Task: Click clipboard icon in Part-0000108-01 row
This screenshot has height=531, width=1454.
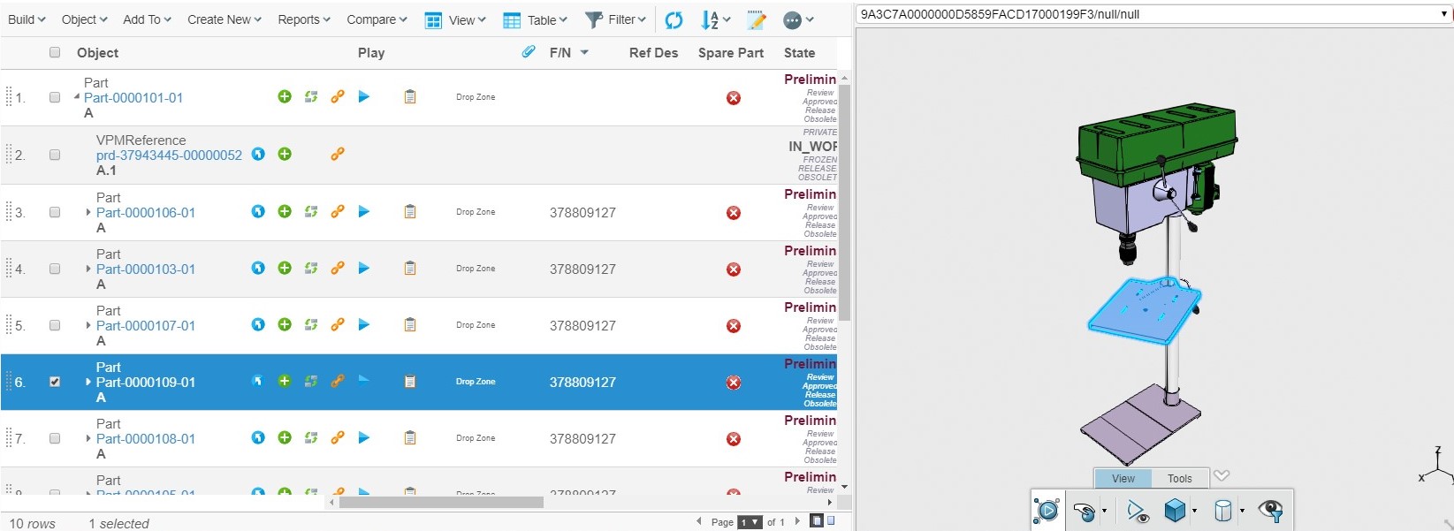Action: (410, 438)
